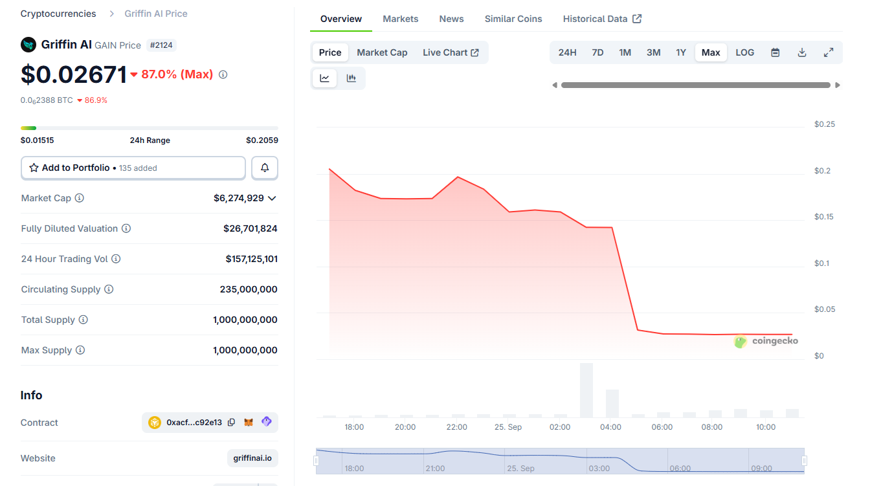
Task: Click the 24h low value $0.01515
Action: (37, 140)
